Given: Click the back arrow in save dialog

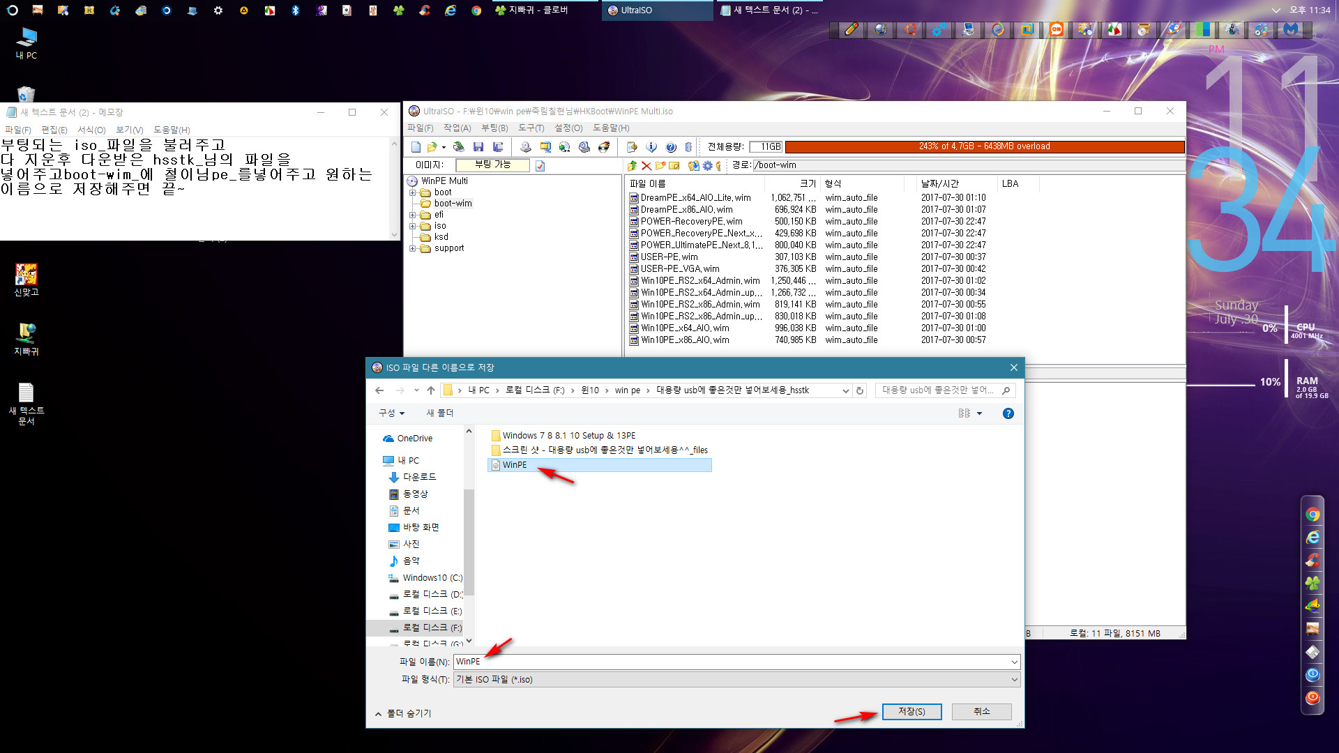Looking at the screenshot, I should (379, 390).
